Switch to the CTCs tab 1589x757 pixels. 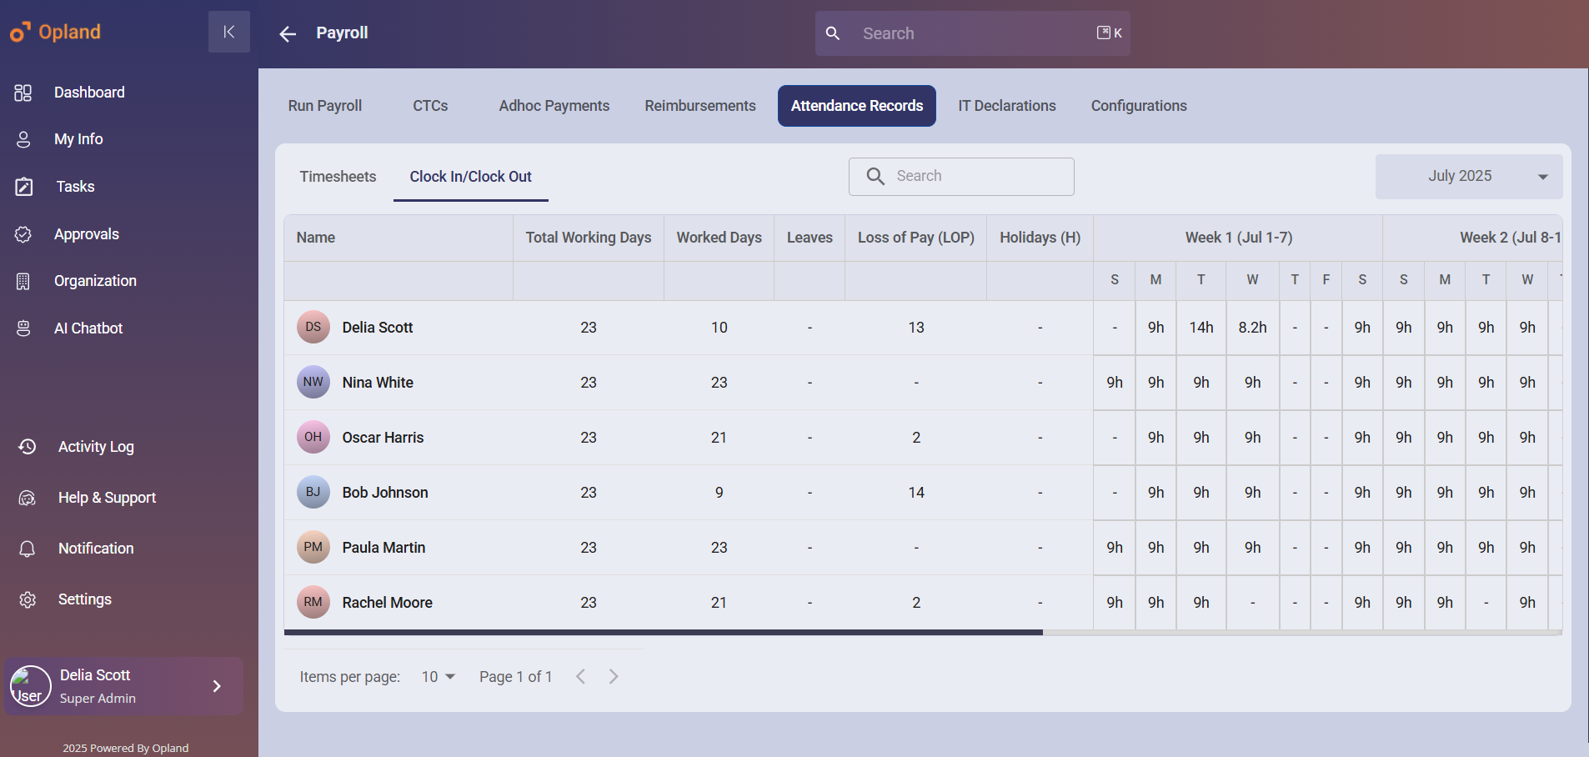[430, 106]
